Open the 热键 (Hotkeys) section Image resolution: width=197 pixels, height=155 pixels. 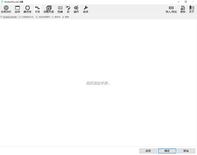pos(60,9)
